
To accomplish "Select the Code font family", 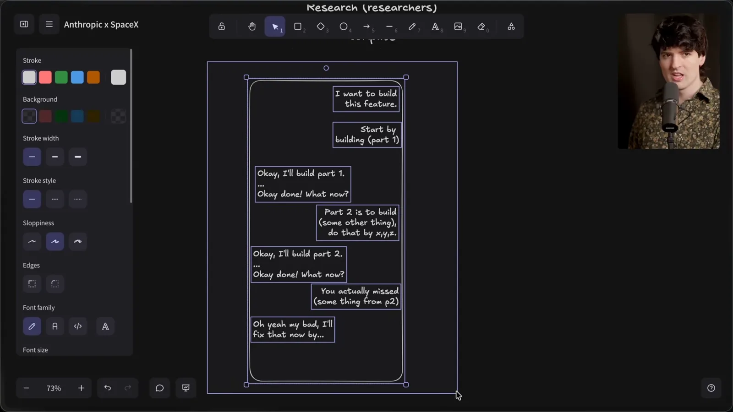I will click(x=78, y=326).
